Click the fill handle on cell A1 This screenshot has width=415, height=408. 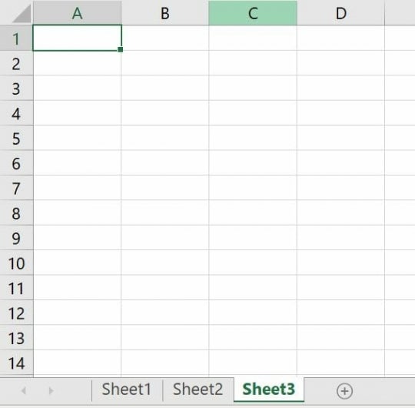120,49
